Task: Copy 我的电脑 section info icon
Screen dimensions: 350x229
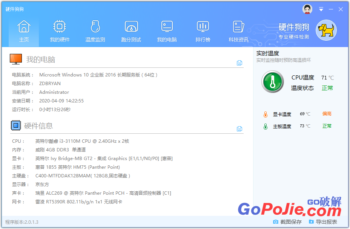Action: click(239, 63)
